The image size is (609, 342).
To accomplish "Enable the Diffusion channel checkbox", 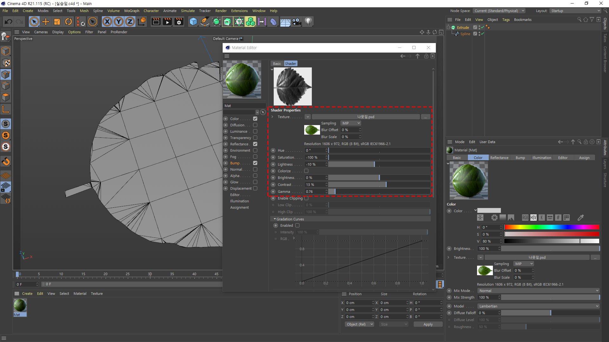I will (255, 125).
